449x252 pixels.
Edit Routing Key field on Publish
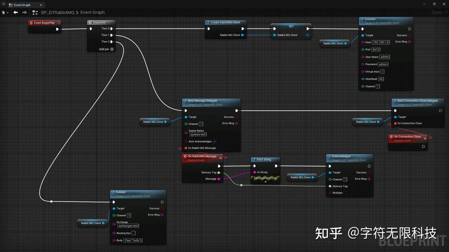point(133,233)
